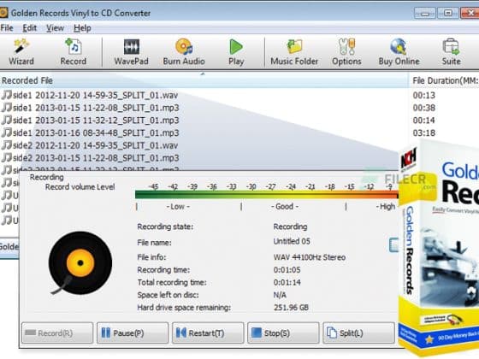479x359 pixels.
Task: Select side1 2013-01-15 11-32-12_SPLIT_01.mp3
Action: click(90, 121)
